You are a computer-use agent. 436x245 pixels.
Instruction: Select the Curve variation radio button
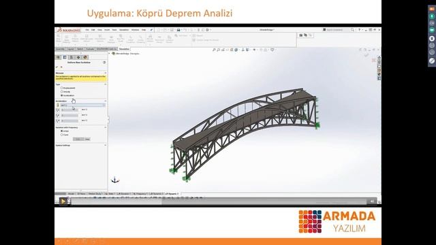pyautogui.click(x=62, y=135)
